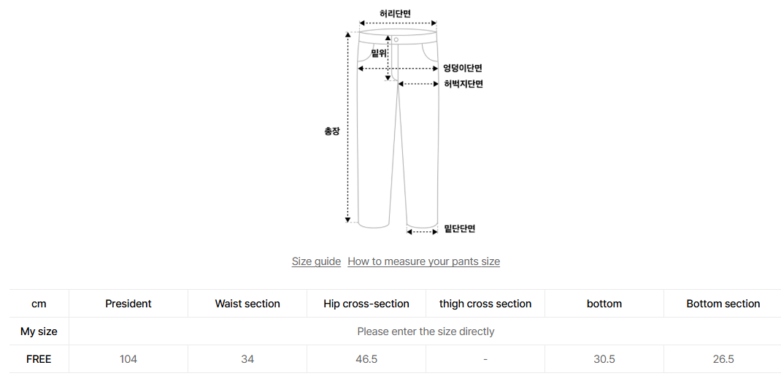The height and width of the screenshot is (384, 781).
Task: Click the 46.5 hip measurement cell
Action: click(x=366, y=359)
